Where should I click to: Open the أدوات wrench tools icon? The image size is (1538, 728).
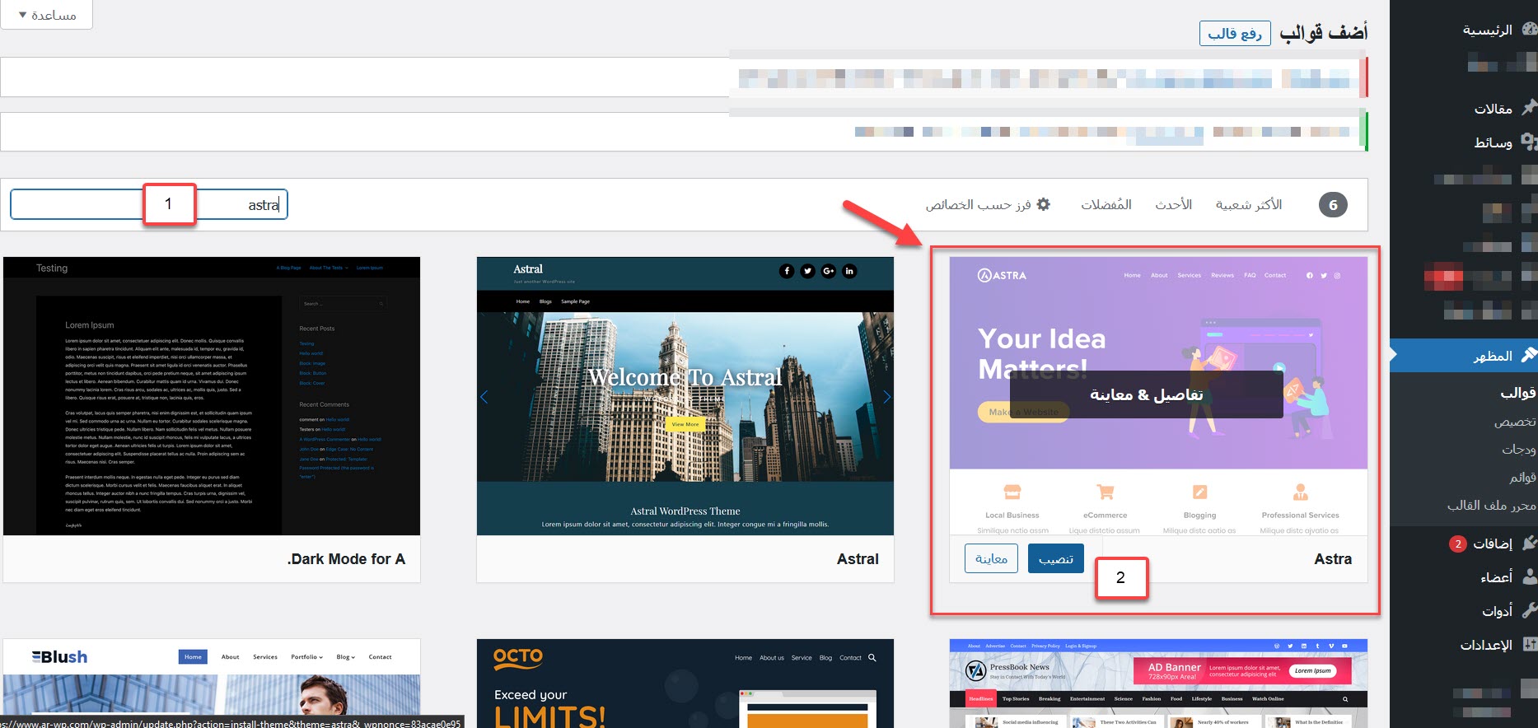click(x=1529, y=610)
